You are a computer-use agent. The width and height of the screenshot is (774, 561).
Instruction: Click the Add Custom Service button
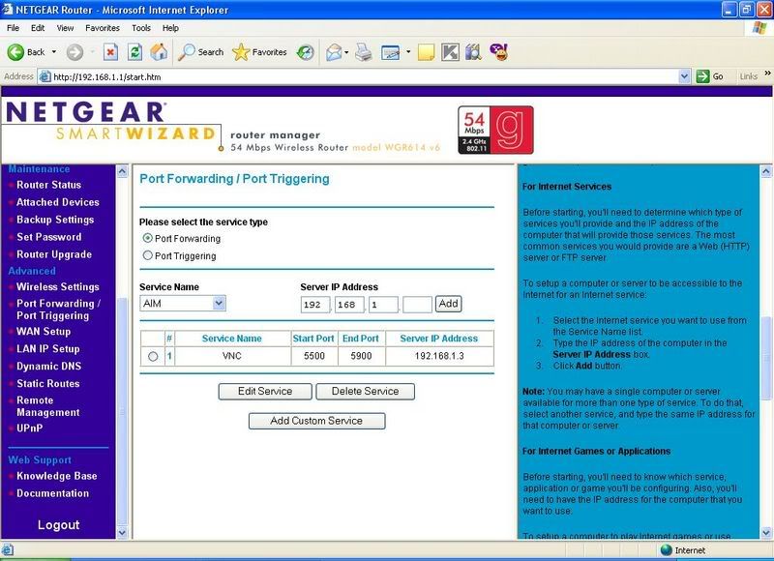[316, 421]
